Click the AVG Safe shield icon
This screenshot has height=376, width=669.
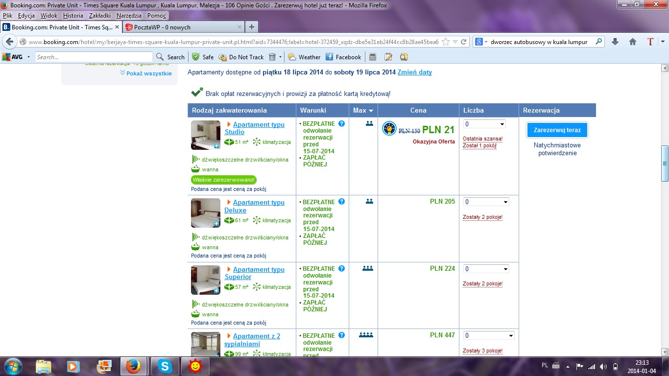pyautogui.click(x=196, y=57)
